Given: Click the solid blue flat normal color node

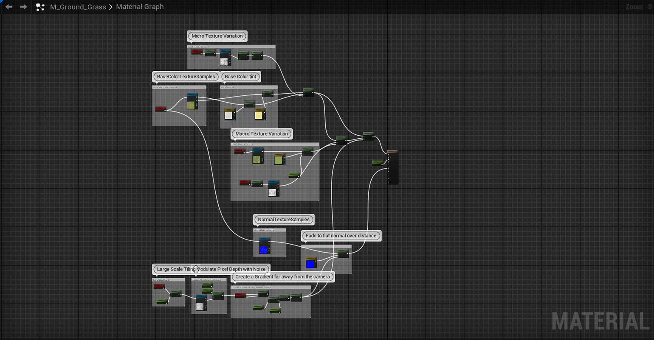Looking at the screenshot, I should pyautogui.click(x=310, y=264).
